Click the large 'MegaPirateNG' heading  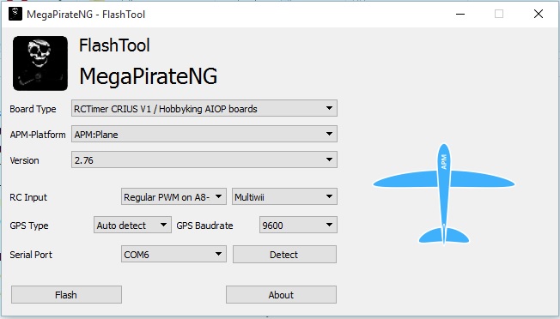click(149, 76)
